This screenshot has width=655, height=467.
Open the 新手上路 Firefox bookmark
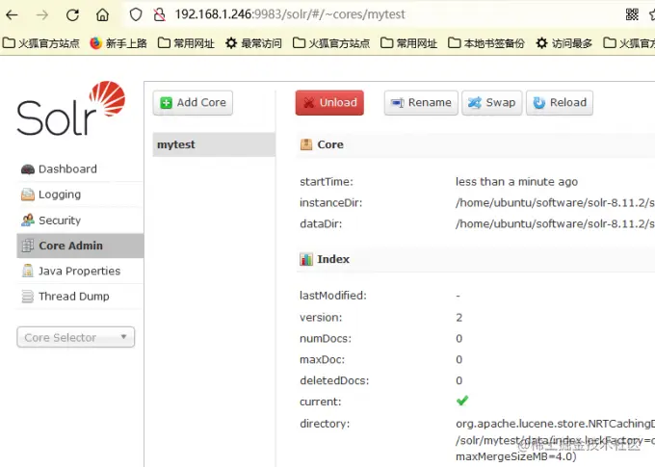118,43
